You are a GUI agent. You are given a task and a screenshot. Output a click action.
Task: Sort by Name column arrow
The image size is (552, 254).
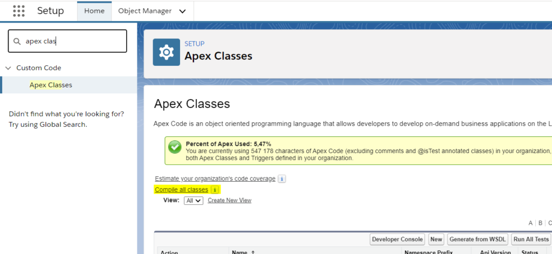coord(252,252)
